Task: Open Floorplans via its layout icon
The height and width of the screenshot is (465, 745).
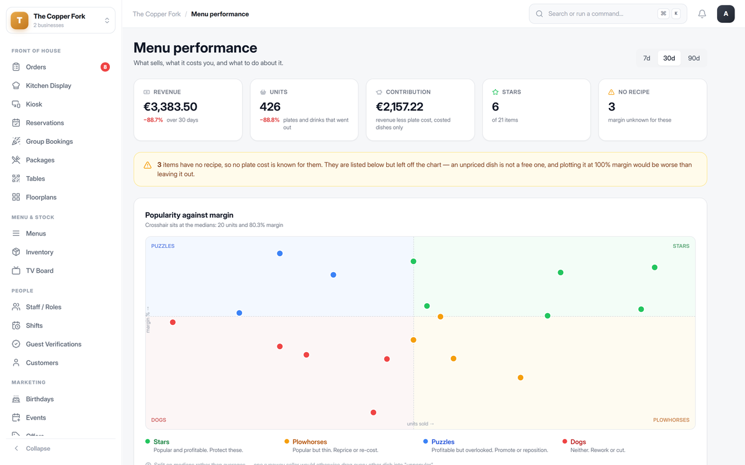Action: point(16,197)
